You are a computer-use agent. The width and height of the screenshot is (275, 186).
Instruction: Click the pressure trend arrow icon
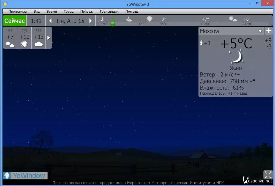pyautogui.click(x=252, y=81)
